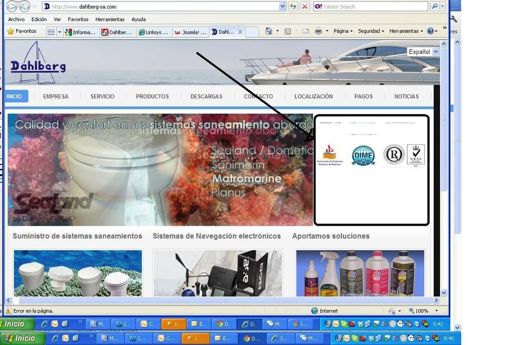
Task: Open the PAGOS page
Action: click(x=363, y=96)
